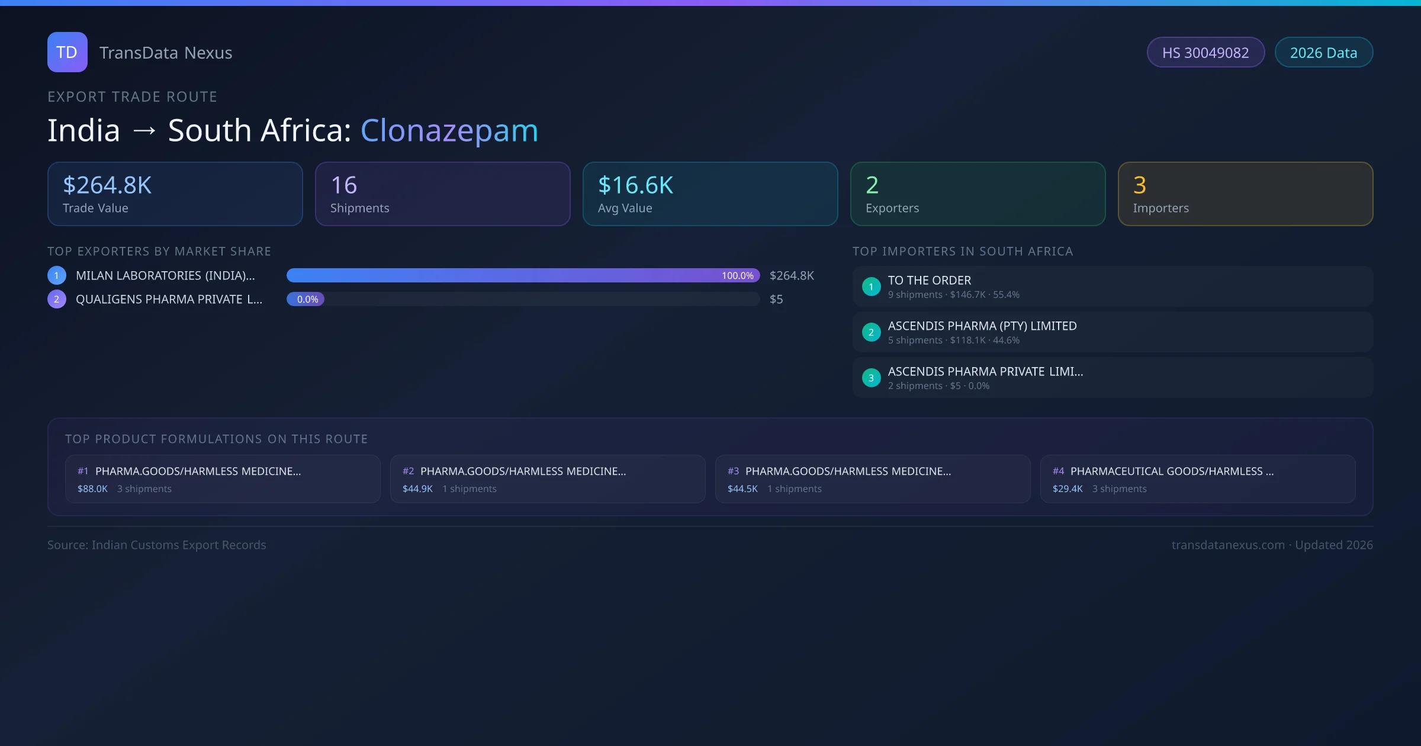The image size is (1421, 746).
Task: Select the 3 Importers card
Action: click(x=1245, y=194)
